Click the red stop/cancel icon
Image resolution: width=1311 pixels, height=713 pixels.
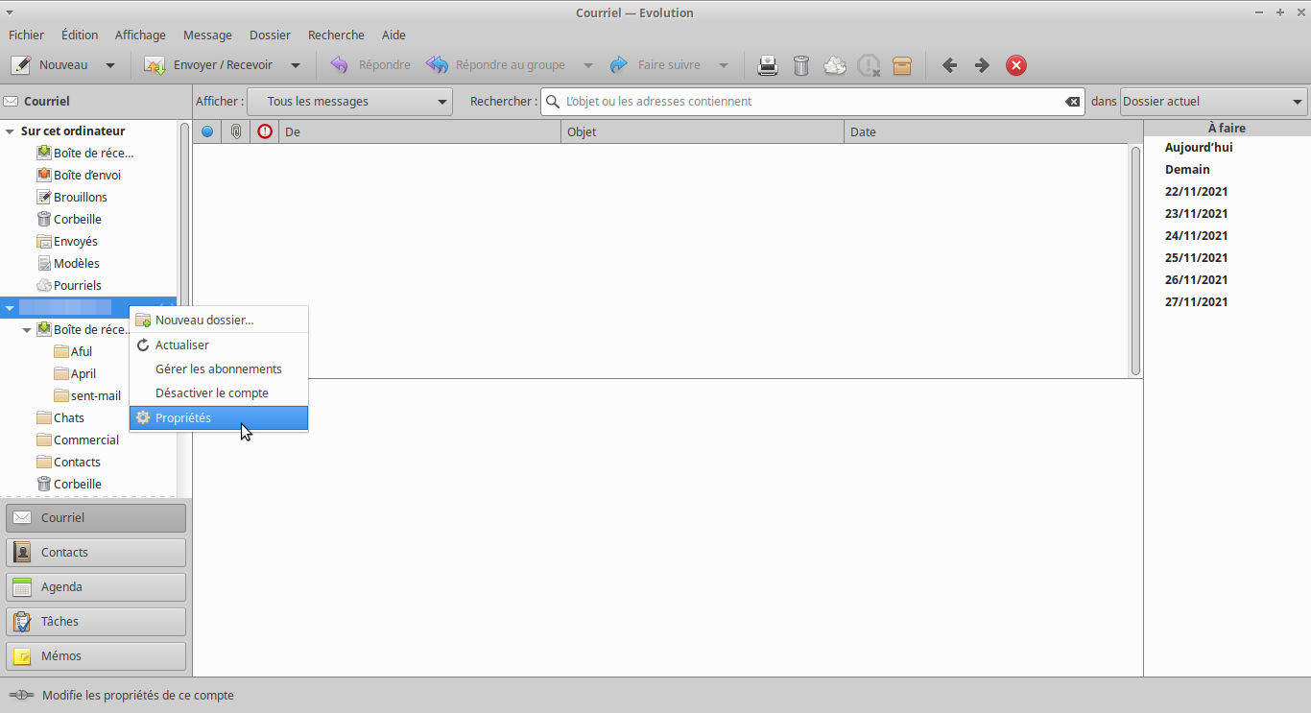[1016, 65]
